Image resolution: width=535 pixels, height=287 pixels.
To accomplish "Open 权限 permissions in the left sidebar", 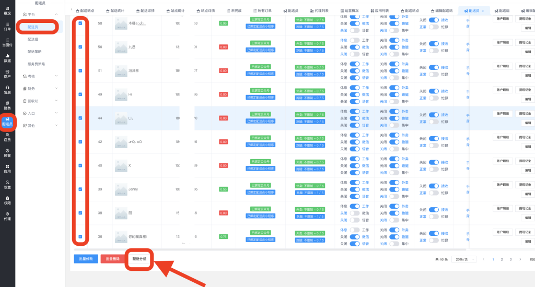I will click(7, 200).
